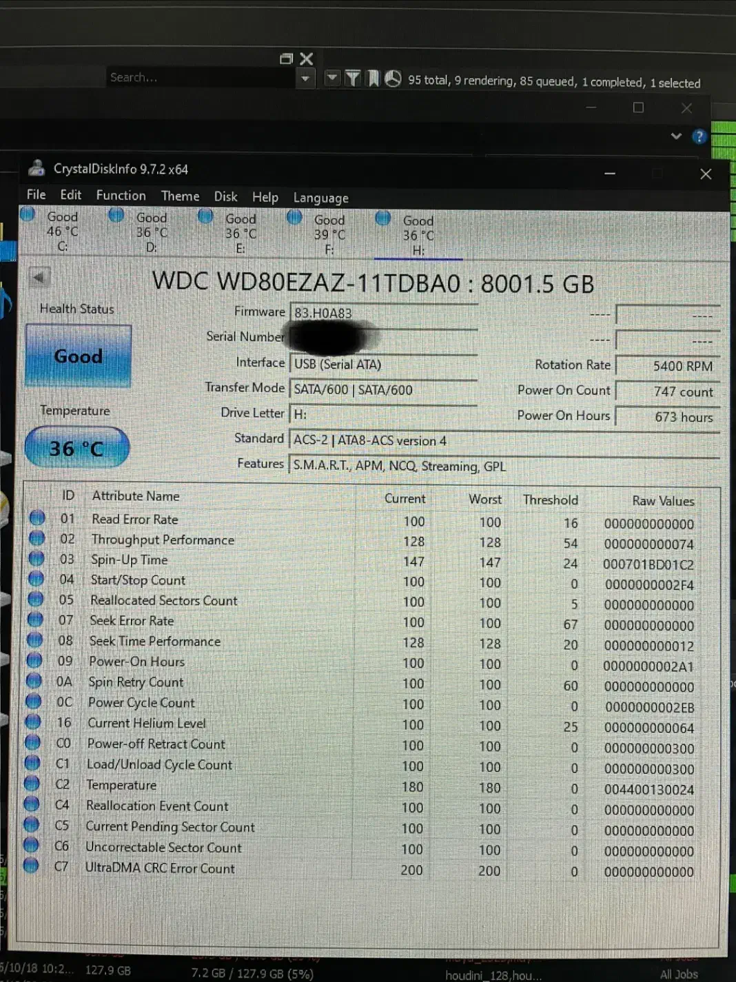Click the status circle for Reallocation Event Count

[x=31, y=804]
